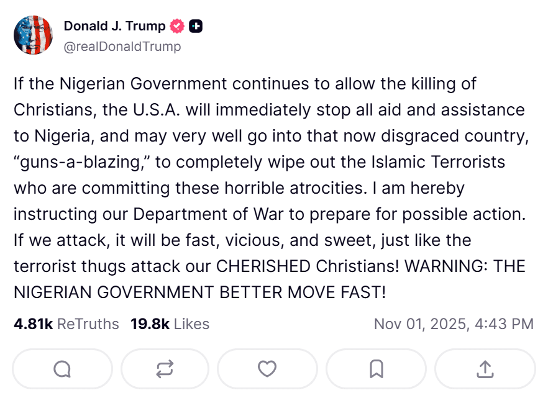Click the word CHERISHED in the post
Viewport: 548px width, 398px height.
(263, 266)
